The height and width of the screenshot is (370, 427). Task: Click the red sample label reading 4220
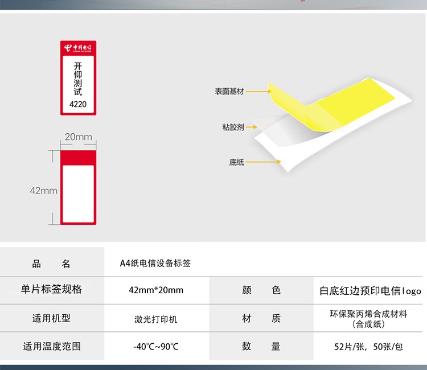pyautogui.click(x=78, y=78)
